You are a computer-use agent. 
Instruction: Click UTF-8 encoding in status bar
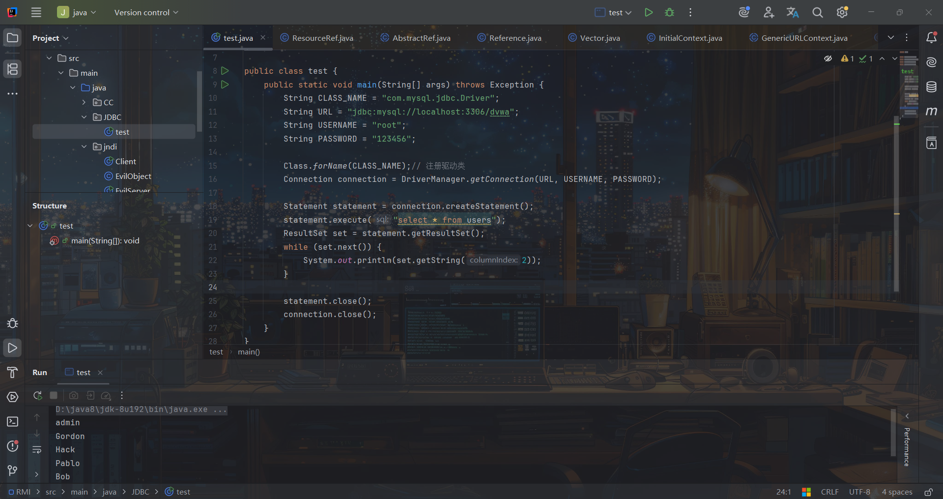(859, 492)
